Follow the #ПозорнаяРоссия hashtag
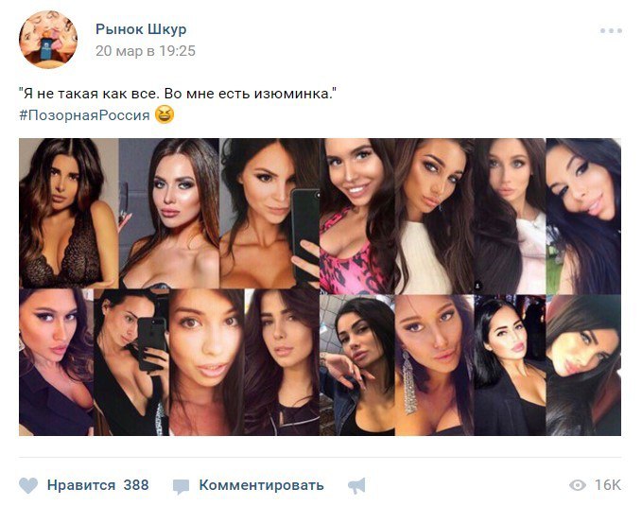This screenshot has height=506, width=642. (x=85, y=115)
